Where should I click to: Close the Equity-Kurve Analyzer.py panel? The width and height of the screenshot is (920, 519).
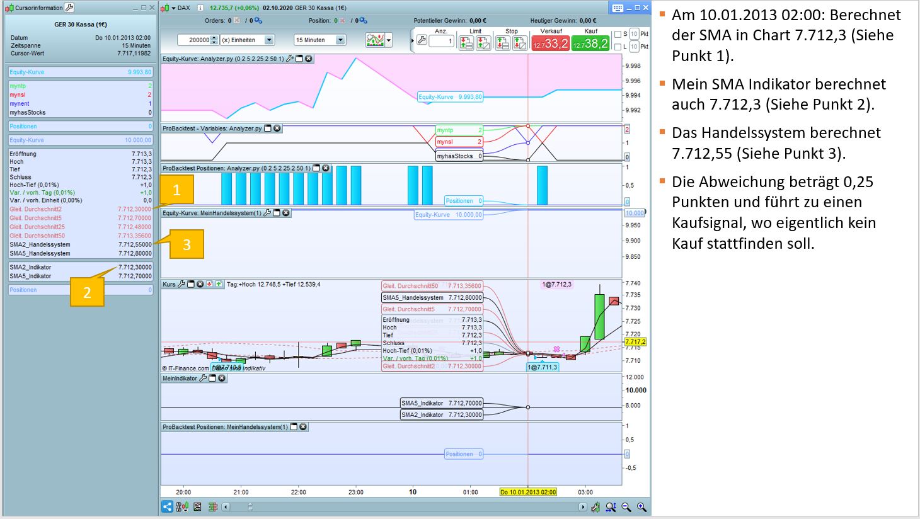[309, 59]
